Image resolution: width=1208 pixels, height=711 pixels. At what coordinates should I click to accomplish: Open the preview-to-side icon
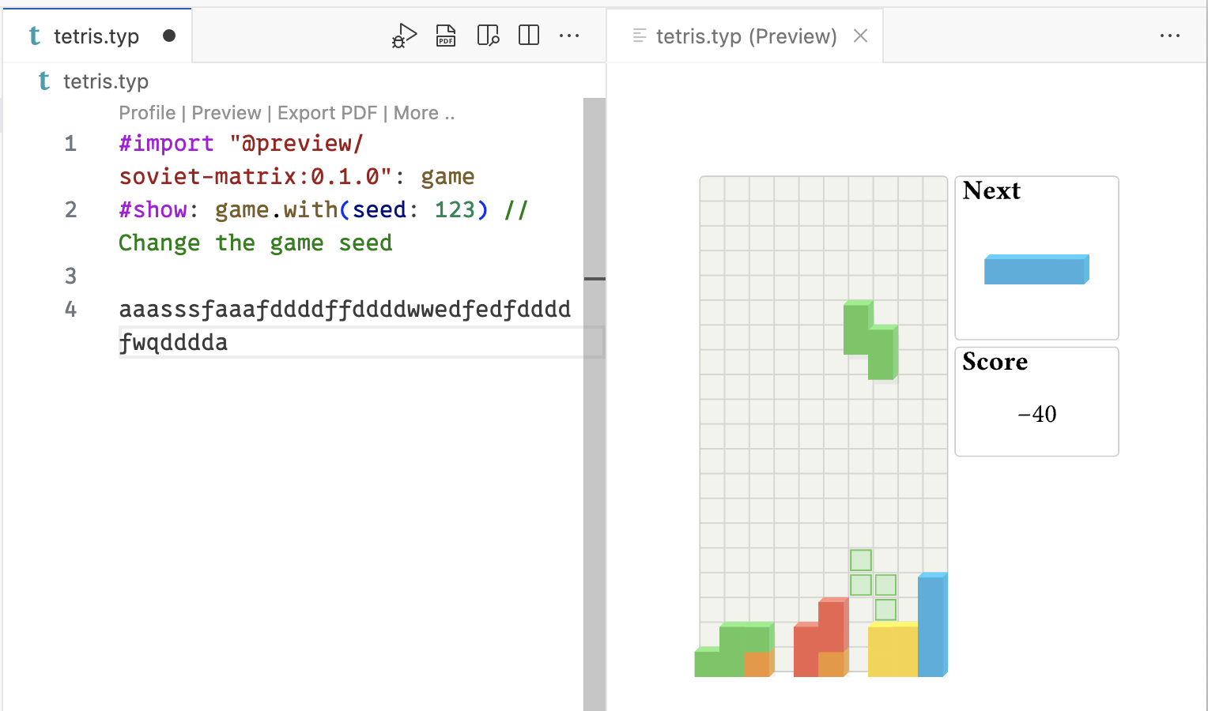pos(488,36)
